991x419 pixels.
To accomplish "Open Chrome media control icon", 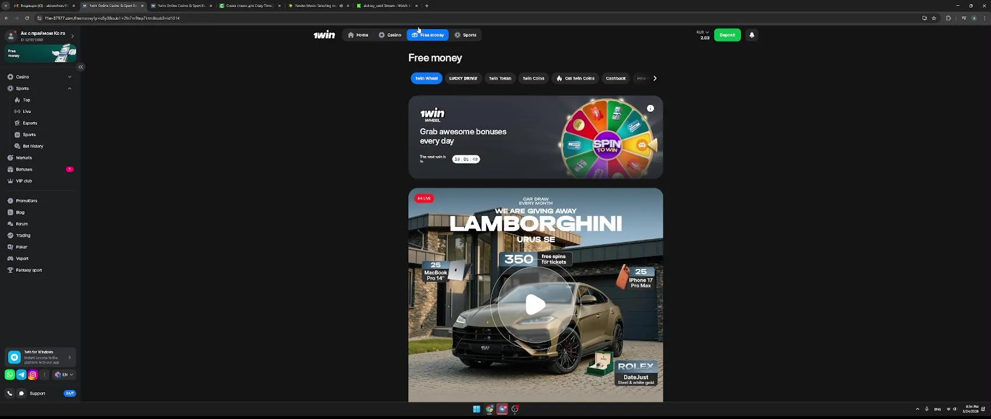I will [964, 18].
